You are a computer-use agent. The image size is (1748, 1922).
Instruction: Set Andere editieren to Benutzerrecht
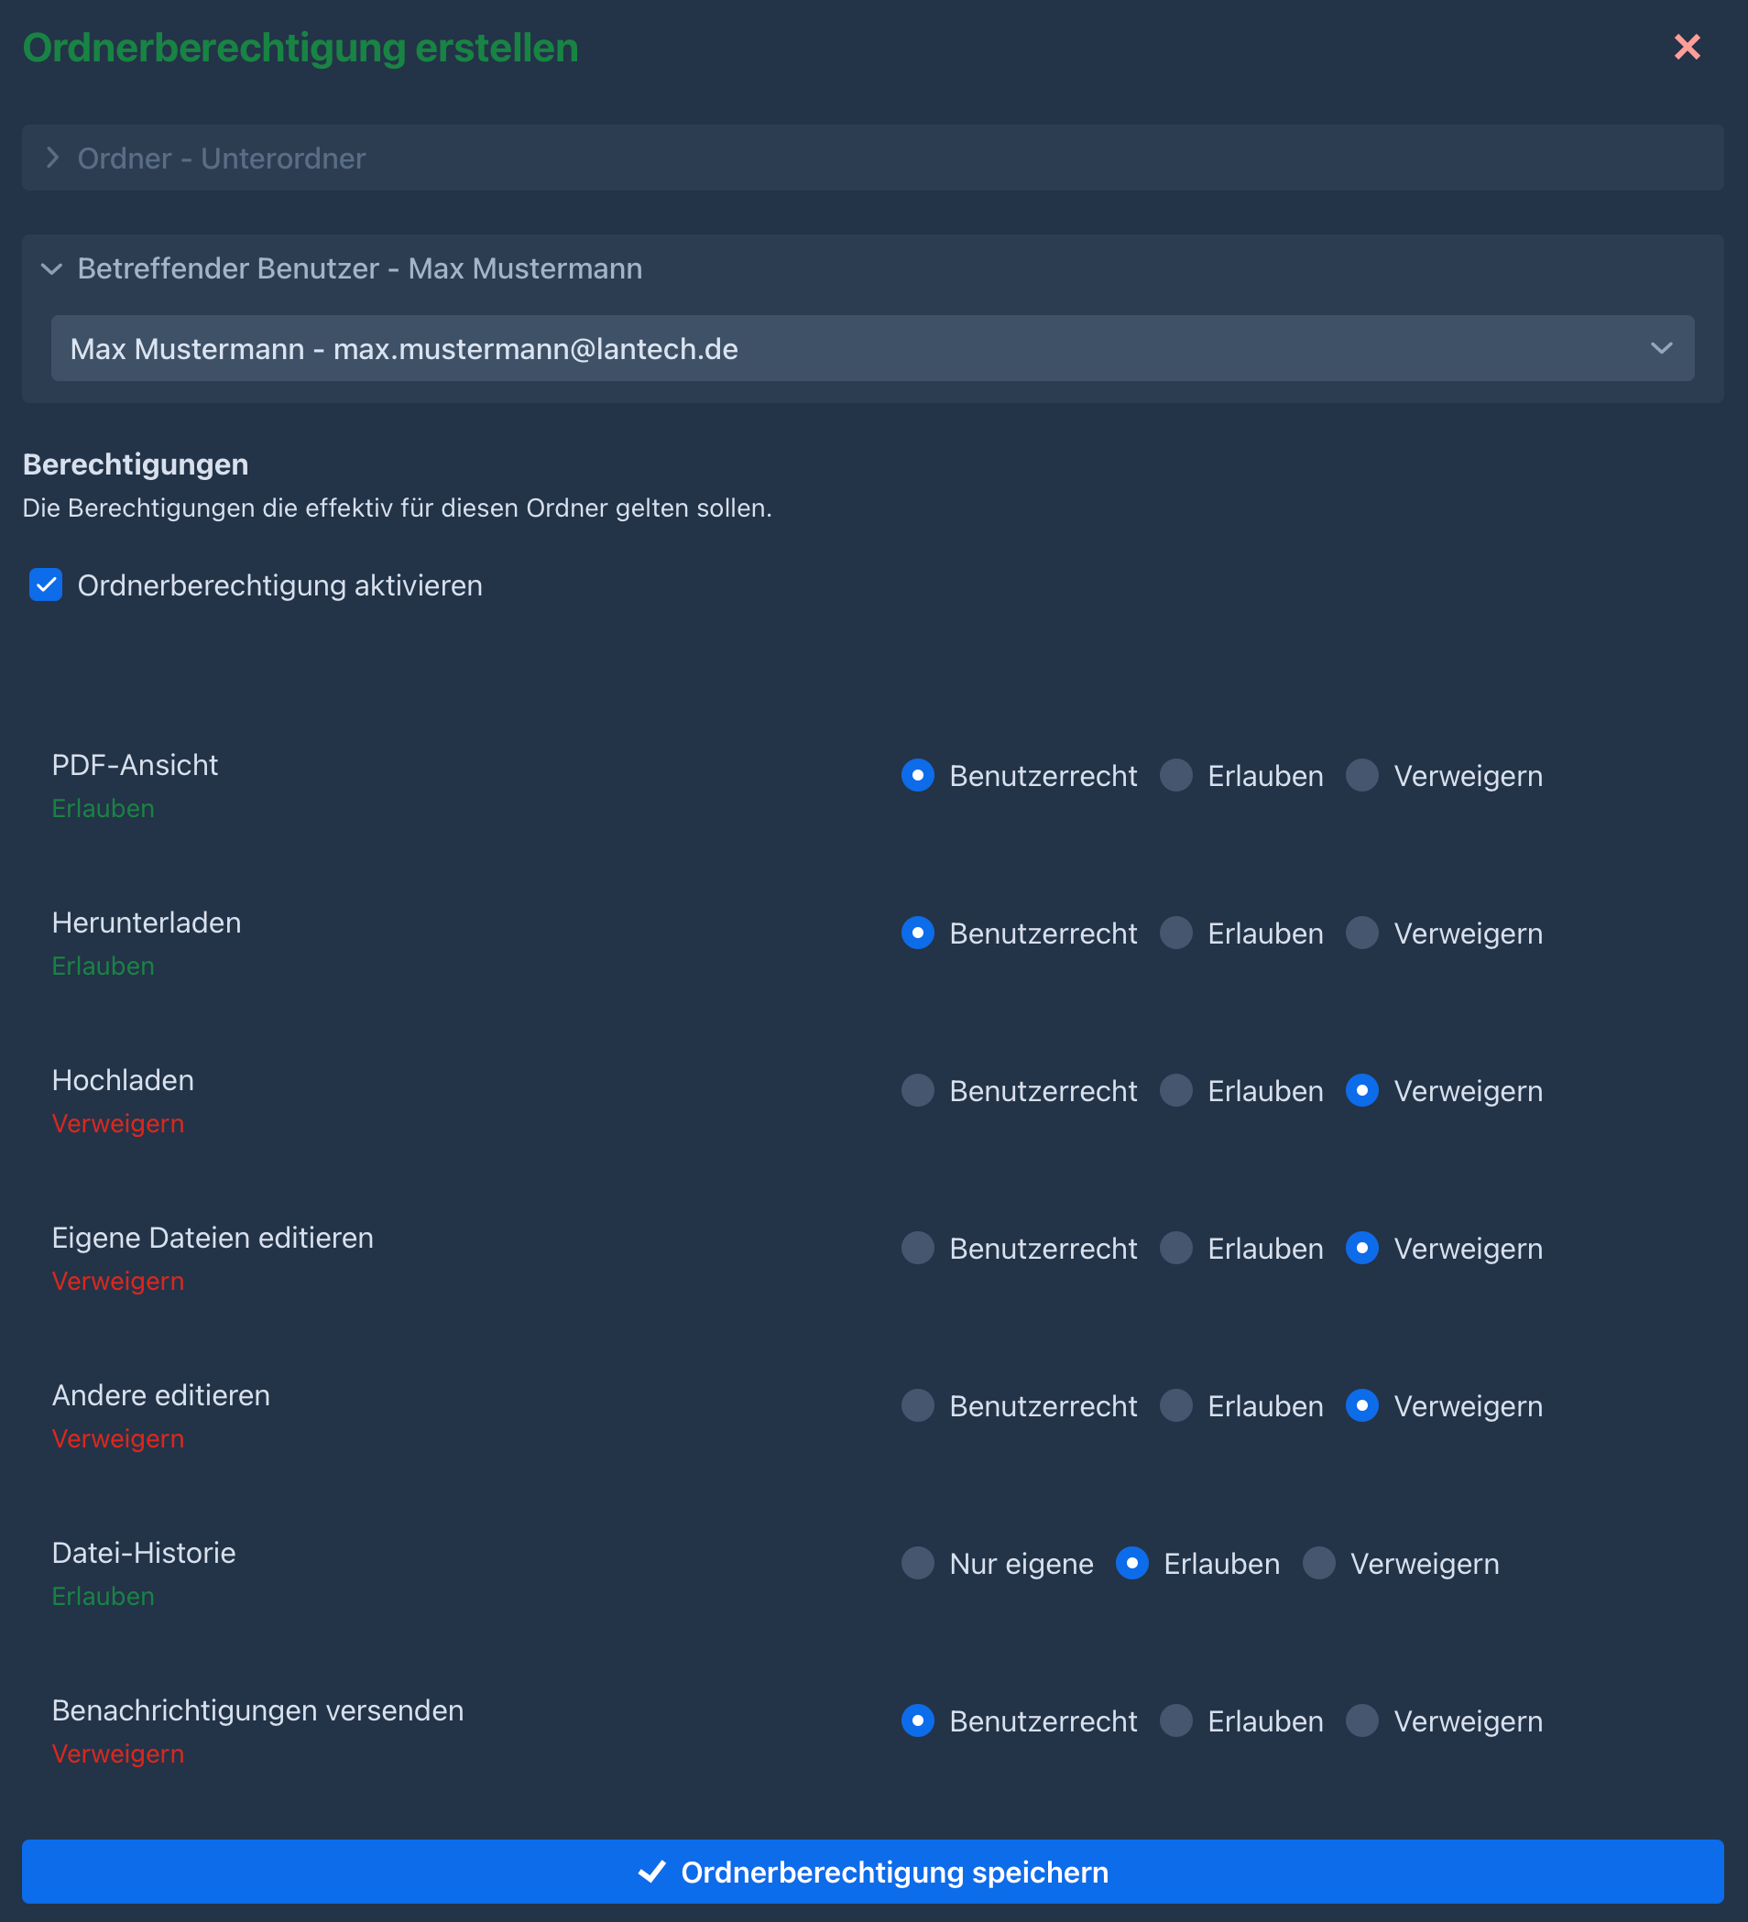click(917, 1405)
